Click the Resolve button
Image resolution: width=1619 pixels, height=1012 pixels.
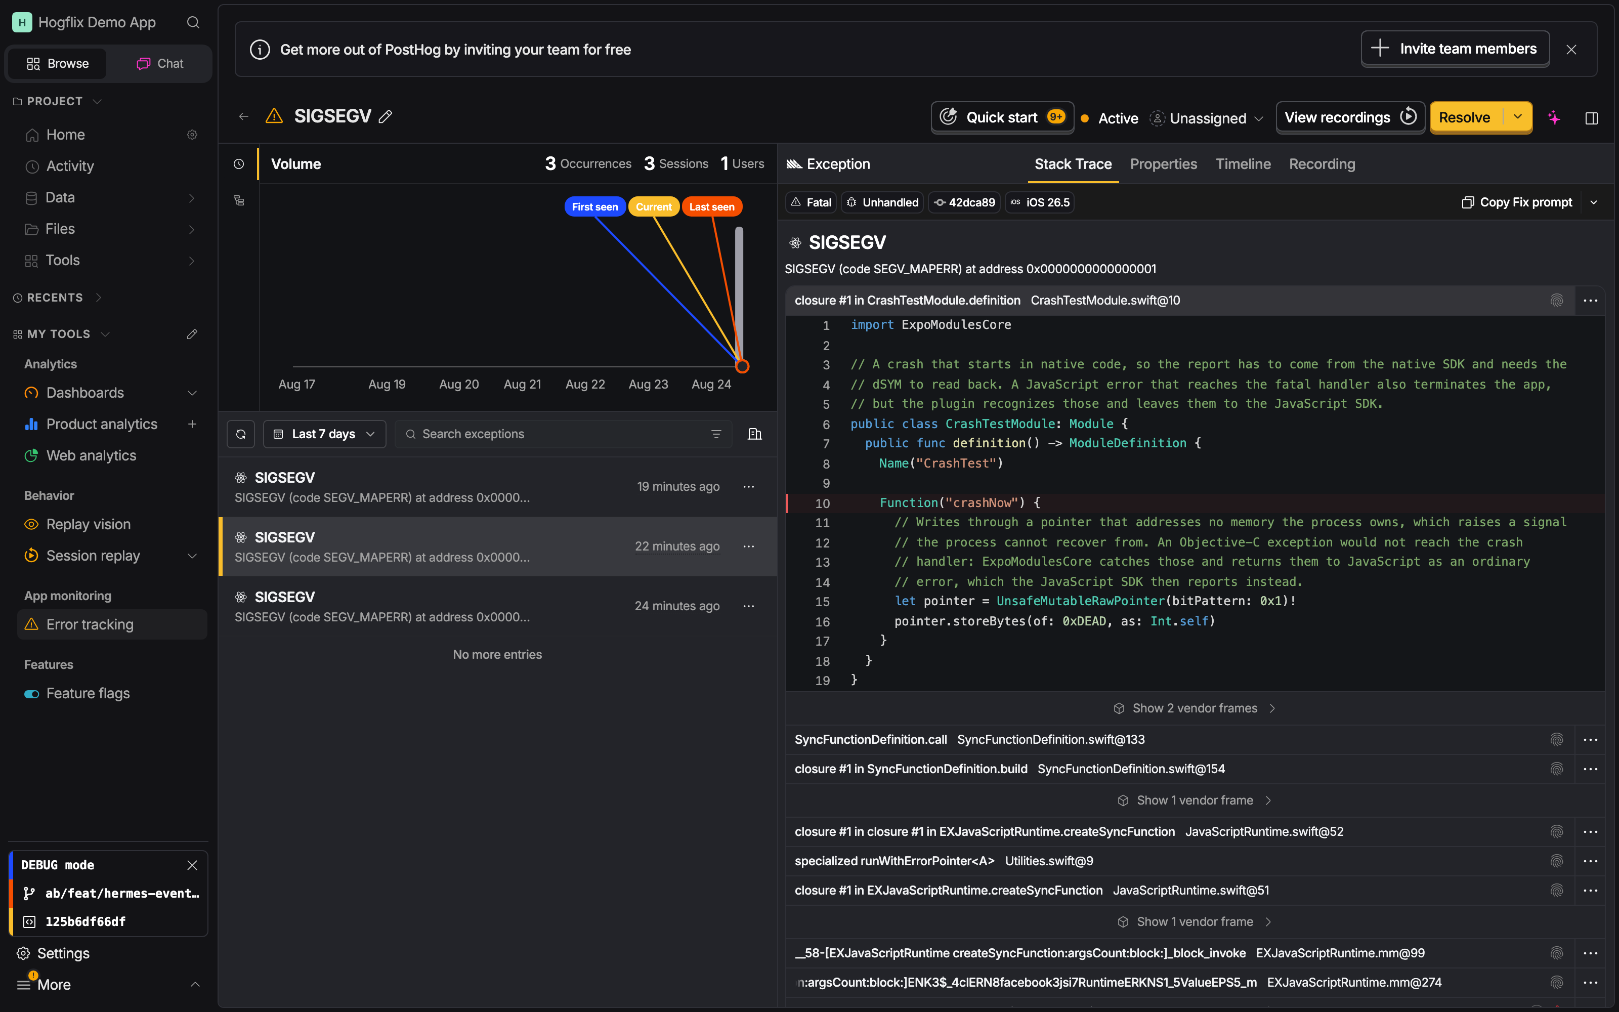[x=1465, y=117]
